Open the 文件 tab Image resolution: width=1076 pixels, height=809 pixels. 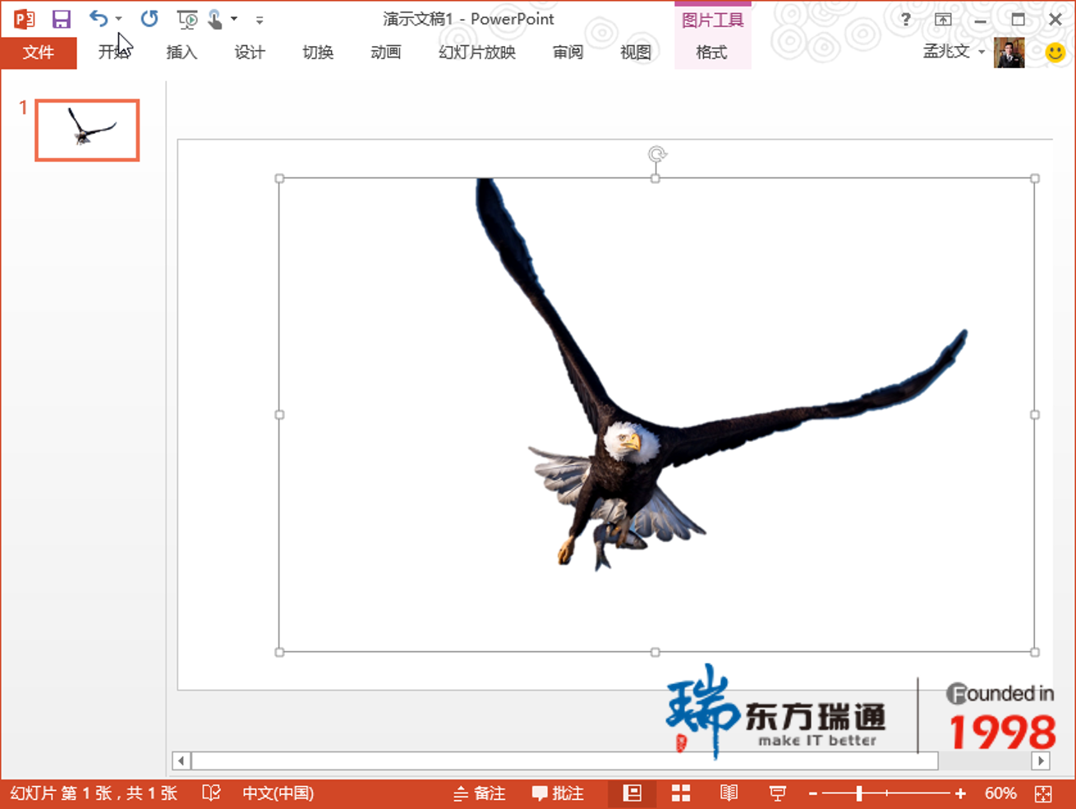[x=39, y=53]
